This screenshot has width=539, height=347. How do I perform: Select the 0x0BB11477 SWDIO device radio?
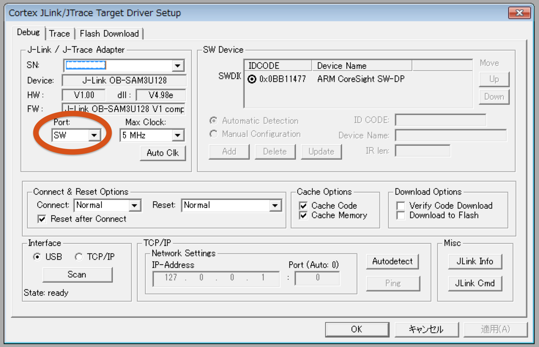pyautogui.click(x=252, y=79)
